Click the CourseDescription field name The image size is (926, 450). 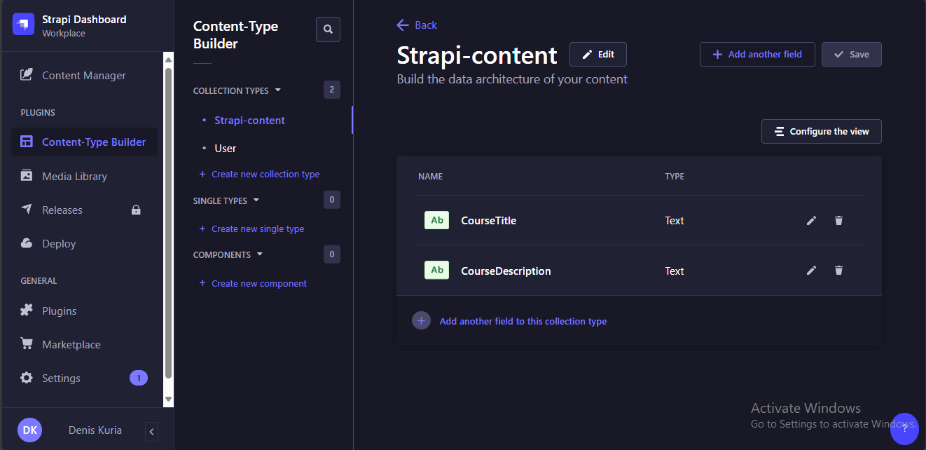click(x=506, y=271)
